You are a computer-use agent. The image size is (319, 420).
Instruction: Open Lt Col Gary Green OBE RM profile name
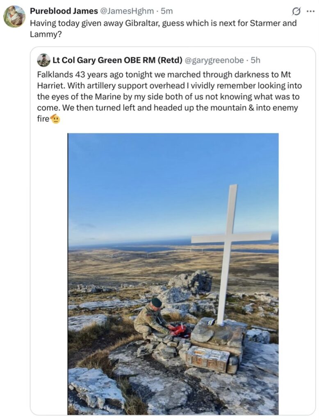tap(118, 60)
